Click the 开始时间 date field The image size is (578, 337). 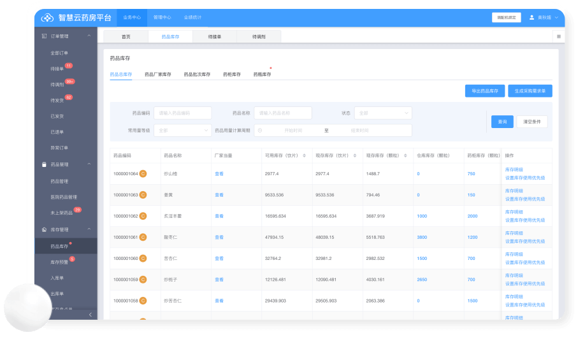point(293,131)
